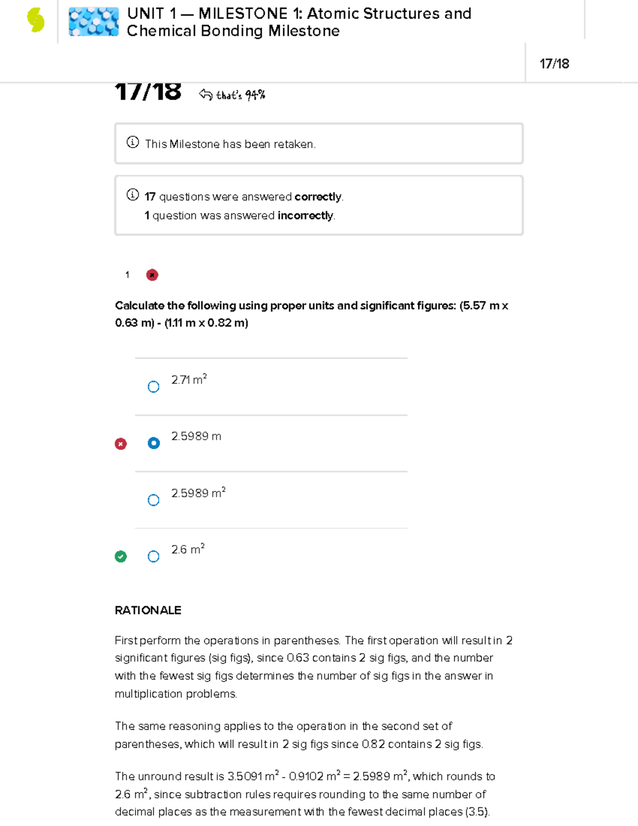Image resolution: width=638 pixels, height=826 pixels.
Task: Select the 2.71 m² radio option
Action: coord(154,387)
